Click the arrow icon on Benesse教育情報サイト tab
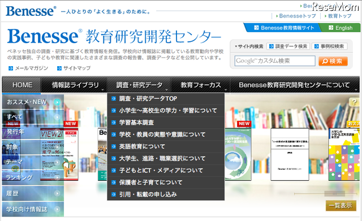 tap(256, 28)
